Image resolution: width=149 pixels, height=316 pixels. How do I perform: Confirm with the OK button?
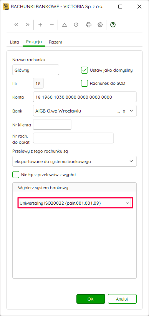click(91, 299)
